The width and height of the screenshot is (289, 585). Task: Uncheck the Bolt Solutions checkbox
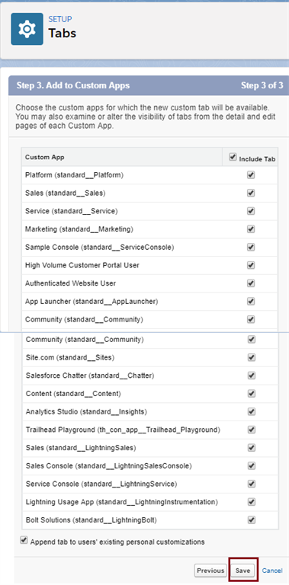pos(252,519)
